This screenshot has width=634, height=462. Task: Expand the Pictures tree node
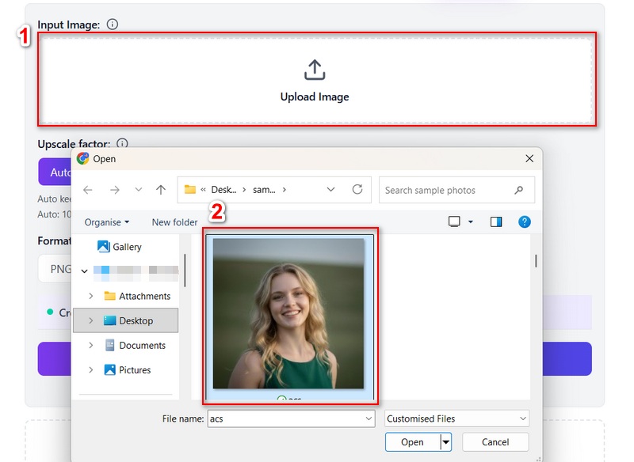[x=91, y=370]
